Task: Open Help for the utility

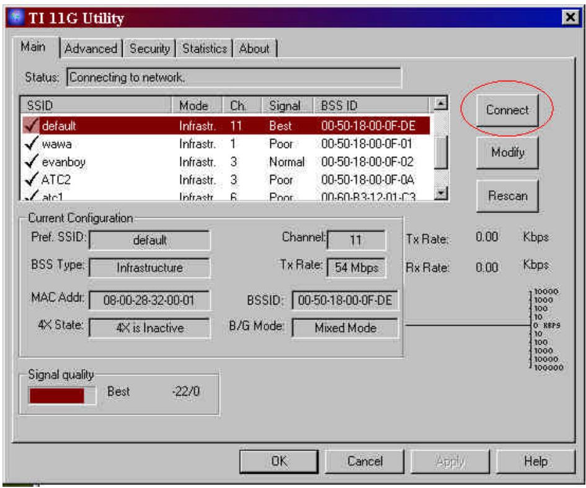Action: [x=536, y=461]
